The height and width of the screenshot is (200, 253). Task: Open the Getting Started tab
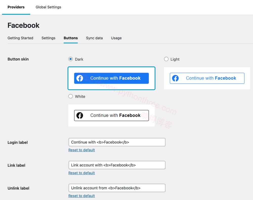click(20, 38)
